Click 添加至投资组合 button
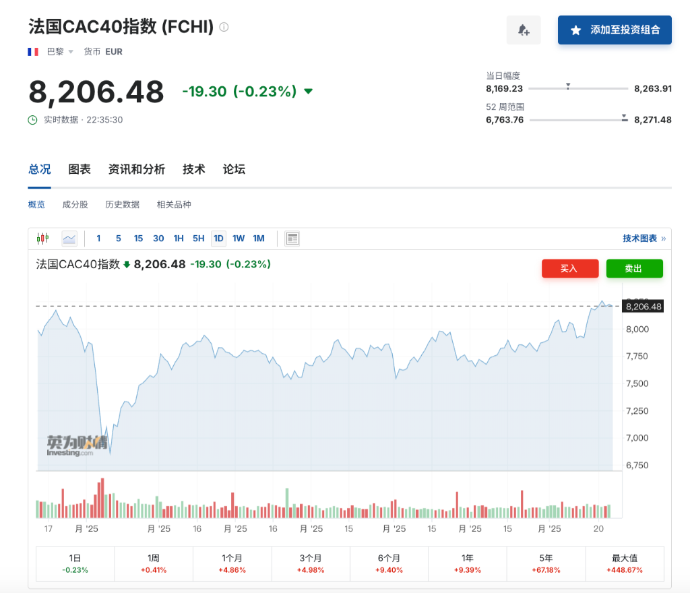The image size is (690, 593). [x=615, y=30]
